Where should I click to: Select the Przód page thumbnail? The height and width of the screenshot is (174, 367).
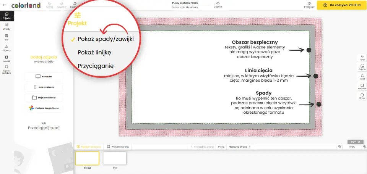(x=87, y=158)
